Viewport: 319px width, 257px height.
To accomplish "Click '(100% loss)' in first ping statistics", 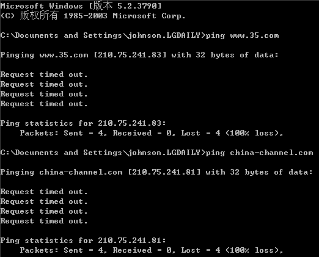I will [252, 133].
